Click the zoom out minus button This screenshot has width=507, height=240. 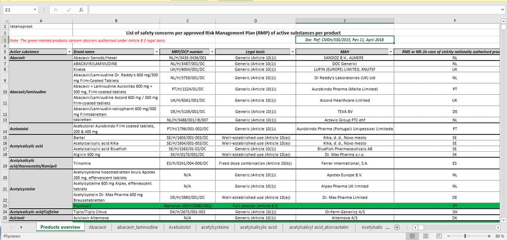pos(448,236)
